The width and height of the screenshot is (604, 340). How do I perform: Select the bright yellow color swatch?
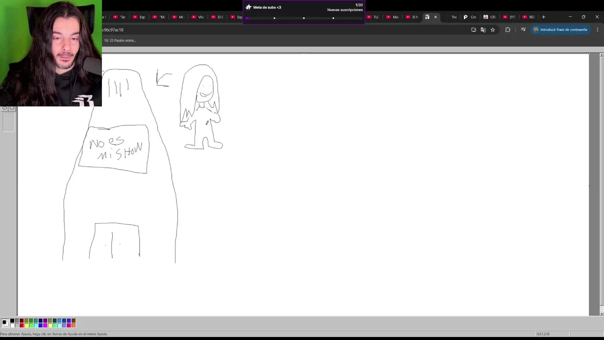(x=26, y=325)
